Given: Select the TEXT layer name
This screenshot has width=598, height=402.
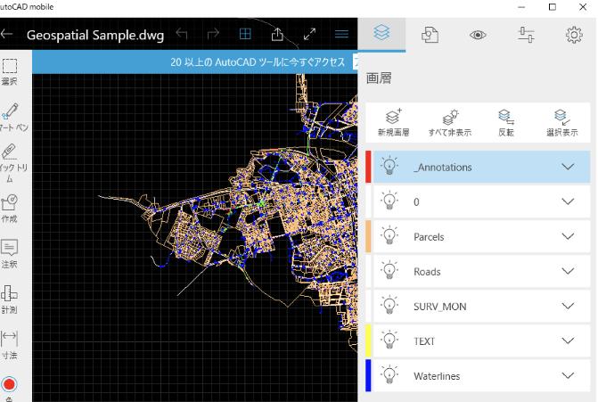Looking at the screenshot, I should (x=424, y=341).
